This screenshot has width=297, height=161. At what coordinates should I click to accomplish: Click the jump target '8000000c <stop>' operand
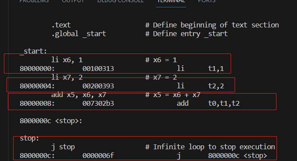pyautogui.click(x=238, y=155)
